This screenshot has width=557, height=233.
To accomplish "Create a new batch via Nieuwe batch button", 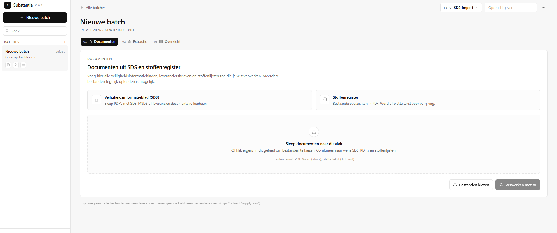I will [x=35, y=17].
